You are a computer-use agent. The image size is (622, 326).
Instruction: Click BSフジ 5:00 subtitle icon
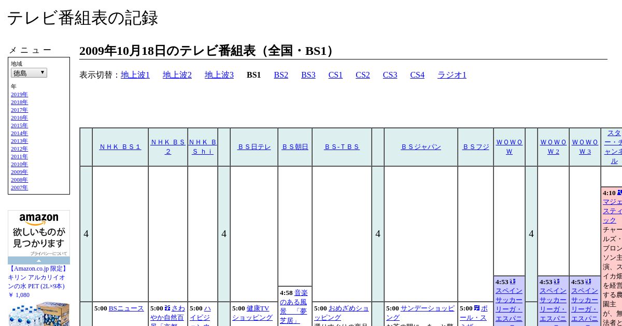click(x=477, y=308)
